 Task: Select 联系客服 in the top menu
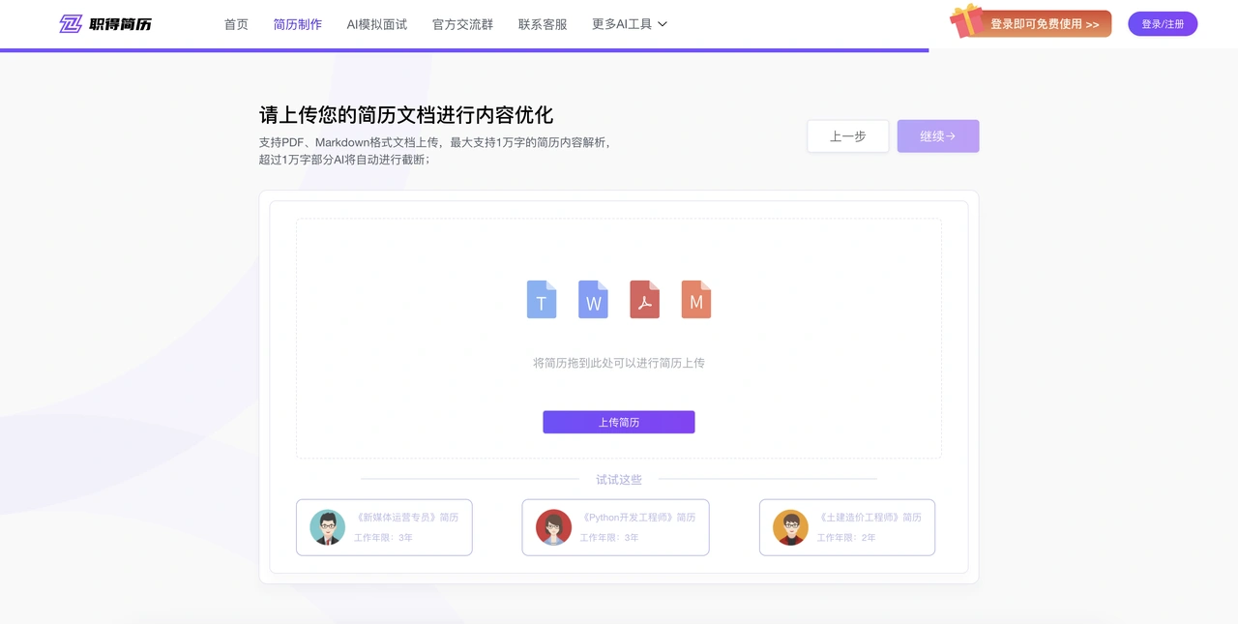pyautogui.click(x=543, y=24)
